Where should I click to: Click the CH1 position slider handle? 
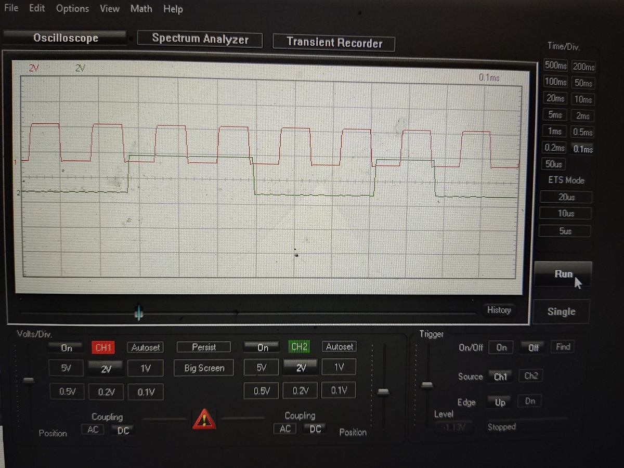pyautogui.click(x=29, y=381)
